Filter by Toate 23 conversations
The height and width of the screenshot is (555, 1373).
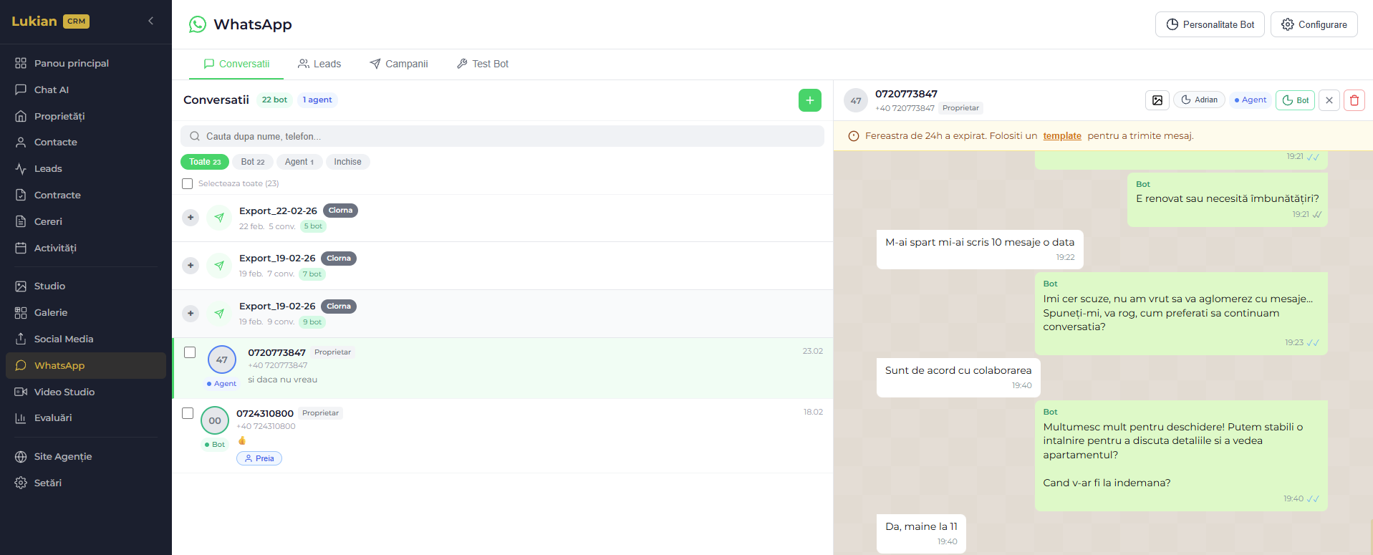205,162
